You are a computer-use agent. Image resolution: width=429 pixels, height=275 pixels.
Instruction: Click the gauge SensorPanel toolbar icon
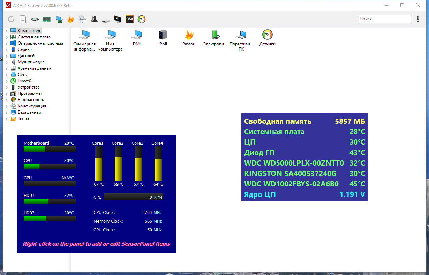tap(142, 19)
